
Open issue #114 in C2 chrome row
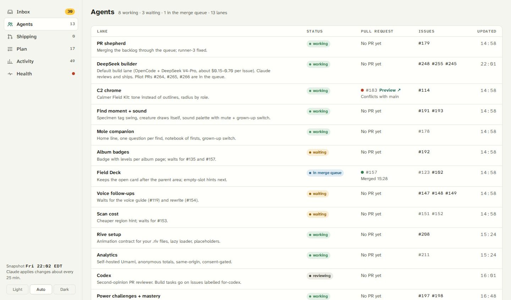coord(424,90)
